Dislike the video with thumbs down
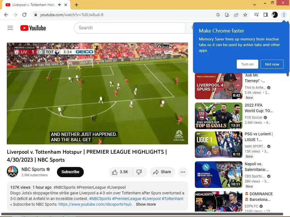The image size is (290, 217). pyautogui.click(x=139, y=172)
